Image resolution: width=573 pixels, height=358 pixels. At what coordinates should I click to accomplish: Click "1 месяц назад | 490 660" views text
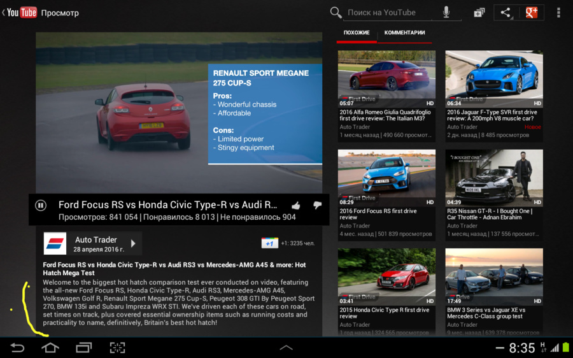386,135
